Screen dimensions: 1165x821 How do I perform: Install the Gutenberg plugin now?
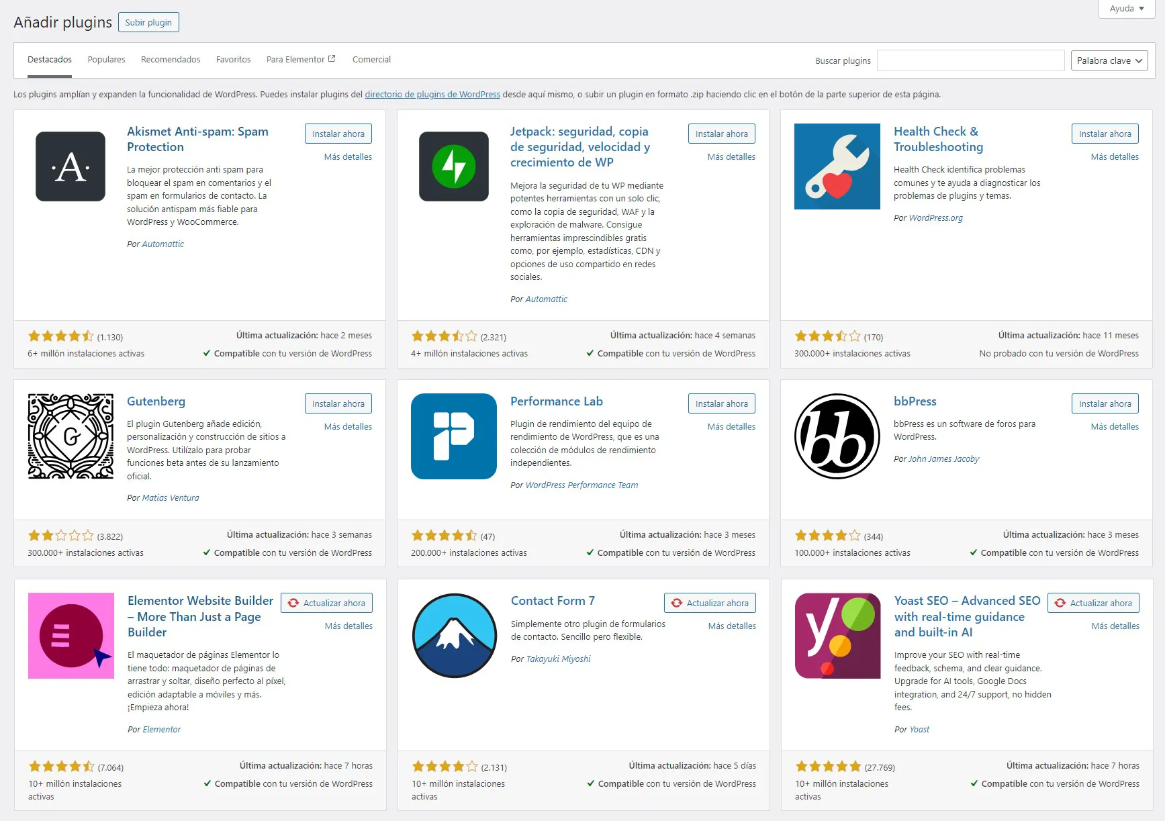coord(338,403)
